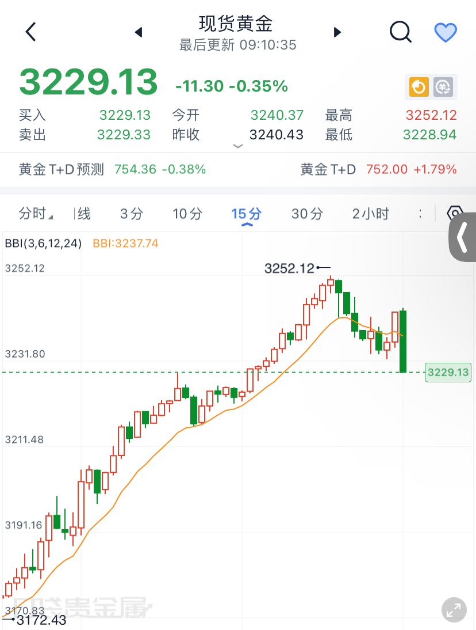Screen dimensions: 476x630
Task: Expand quote details with down chevron
Action: point(238,146)
